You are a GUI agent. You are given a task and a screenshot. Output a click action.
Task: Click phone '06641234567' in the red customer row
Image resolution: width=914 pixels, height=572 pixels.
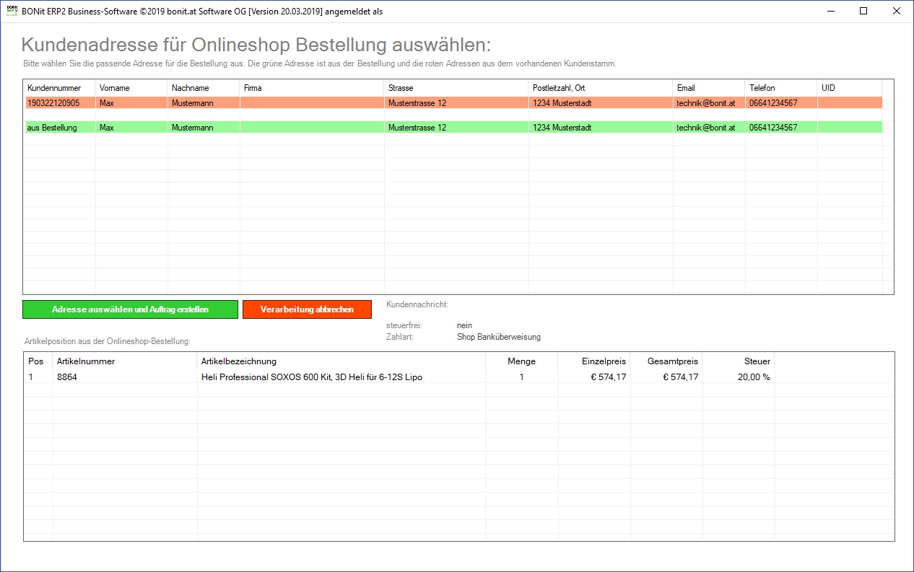[773, 103]
